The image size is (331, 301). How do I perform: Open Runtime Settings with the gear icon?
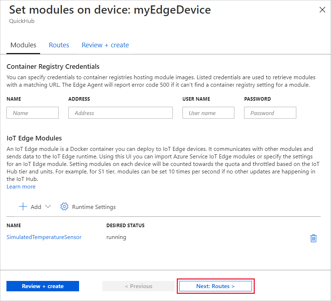click(x=64, y=206)
